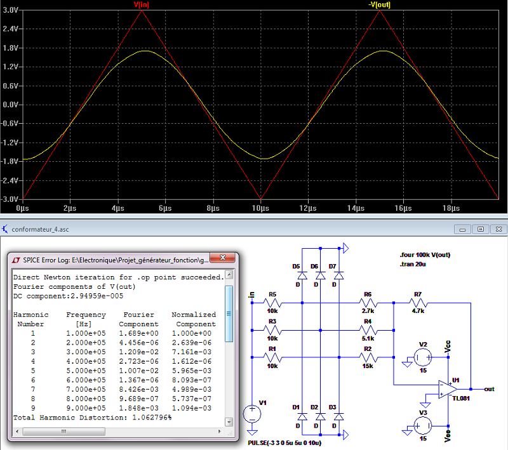Click harmonic 5 frequency 5.000e+05
The height and width of the screenshot is (450, 508).
pyautogui.click(x=86, y=371)
